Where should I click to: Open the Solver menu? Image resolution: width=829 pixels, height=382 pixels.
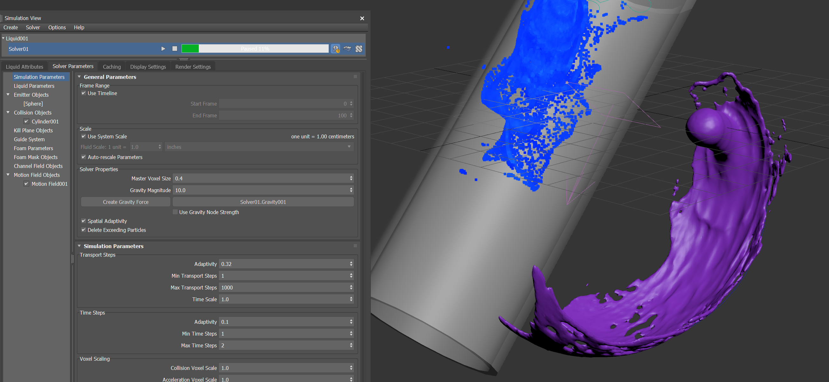point(33,27)
